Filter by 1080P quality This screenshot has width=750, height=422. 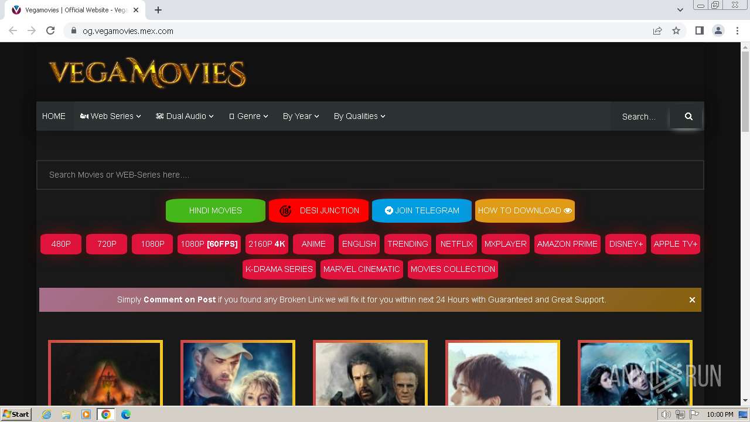[x=152, y=244]
